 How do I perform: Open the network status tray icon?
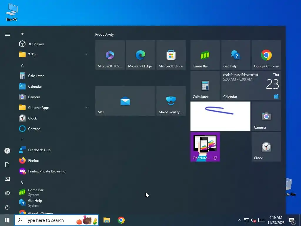[247, 220]
